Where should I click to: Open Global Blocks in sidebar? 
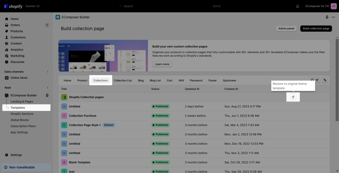[20, 120]
